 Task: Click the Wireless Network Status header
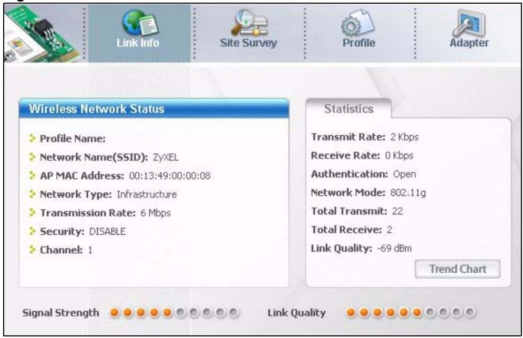click(154, 108)
